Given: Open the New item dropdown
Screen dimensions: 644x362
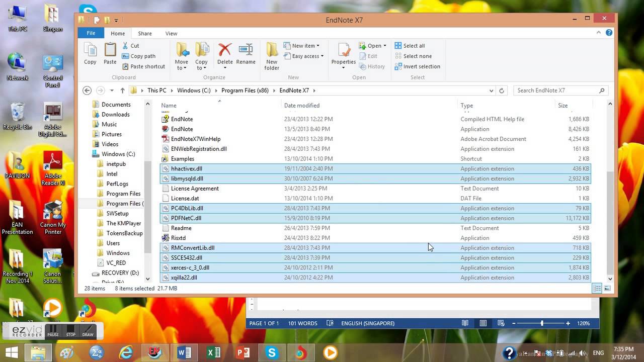Looking at the screenshot, I should tap(301, 46).
